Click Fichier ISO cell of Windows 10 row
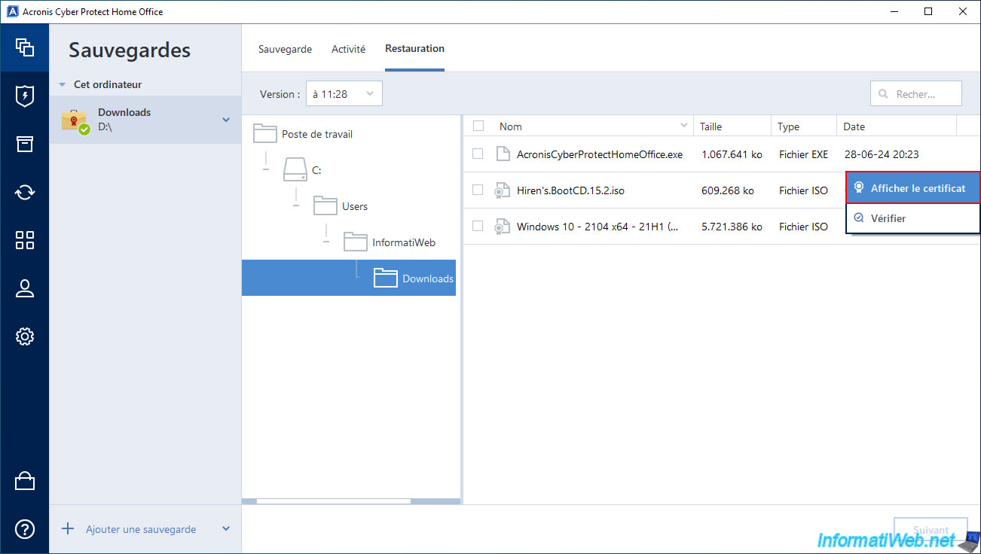 [x=803, y=227]
